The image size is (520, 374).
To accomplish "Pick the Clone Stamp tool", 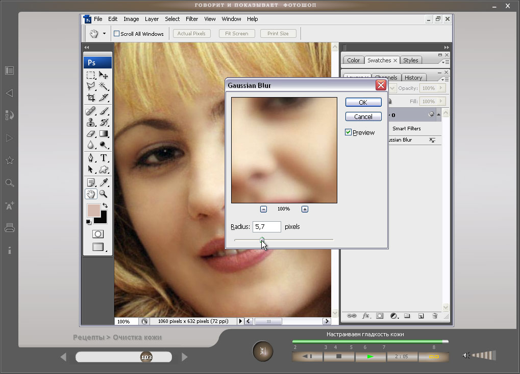I will tap(91, 123).
